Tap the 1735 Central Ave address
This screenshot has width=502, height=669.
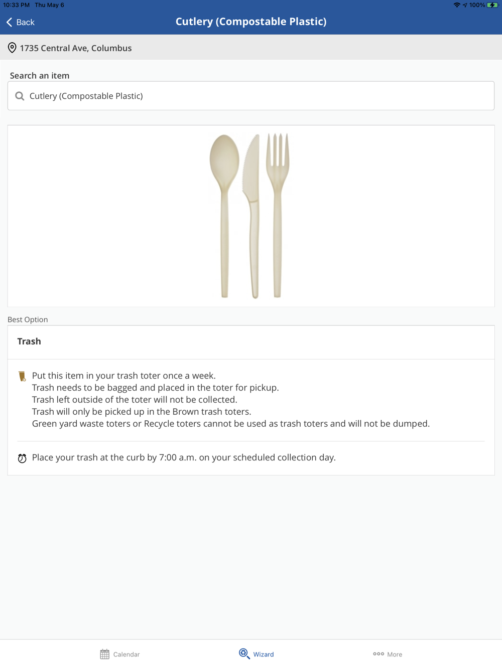click(x=76, y=48)
